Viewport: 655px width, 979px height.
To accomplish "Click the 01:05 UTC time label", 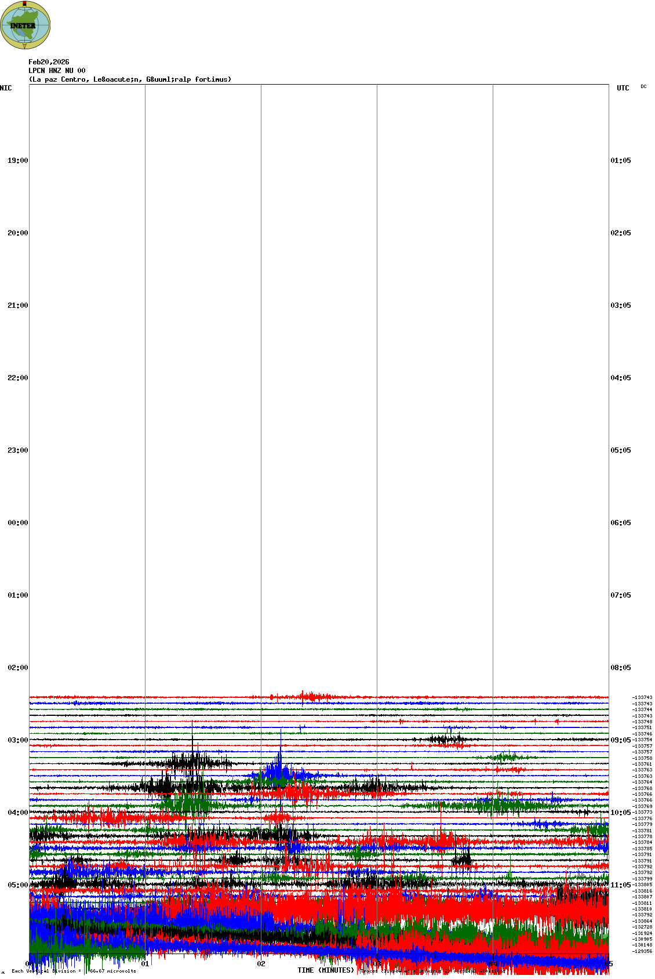I will point(620,161).
